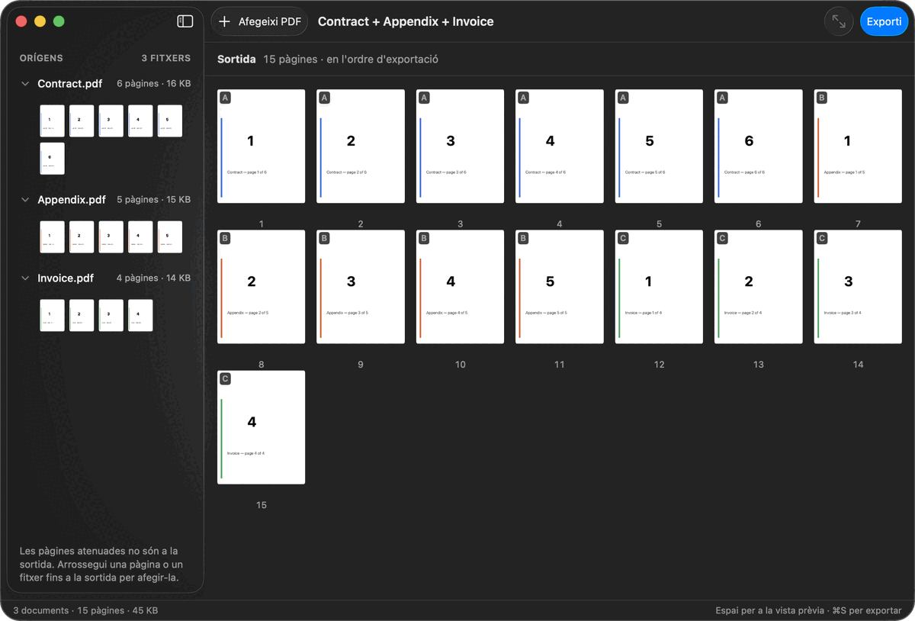
Task: Select Appendix.pdf page 2 sidebar thumbnail
Action: coord(82,237)
